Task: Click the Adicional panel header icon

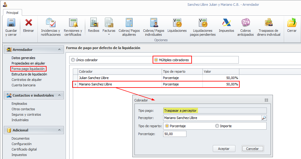Action: 9,130
